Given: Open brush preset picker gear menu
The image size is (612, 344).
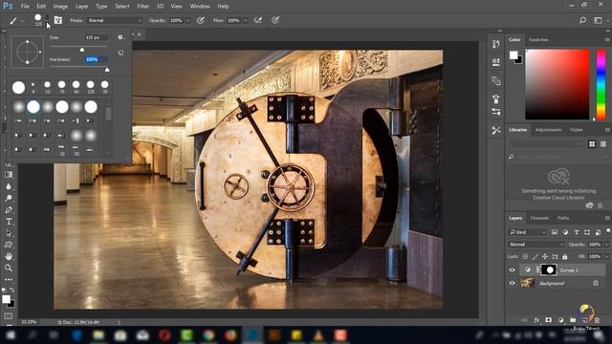Looking at the screenshot, I should coord(120,37).
